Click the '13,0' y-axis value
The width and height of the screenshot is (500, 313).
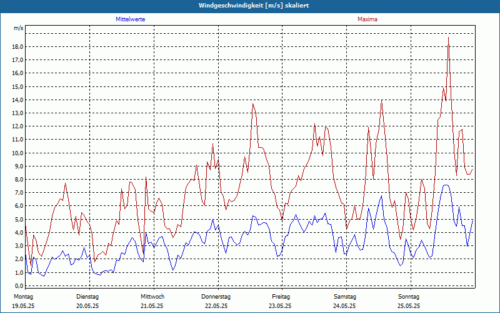(x=17, y=113)
